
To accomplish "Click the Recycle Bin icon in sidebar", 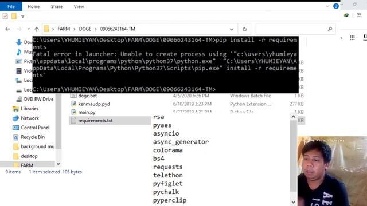I will pyautogui.click(x=15, y=137).
